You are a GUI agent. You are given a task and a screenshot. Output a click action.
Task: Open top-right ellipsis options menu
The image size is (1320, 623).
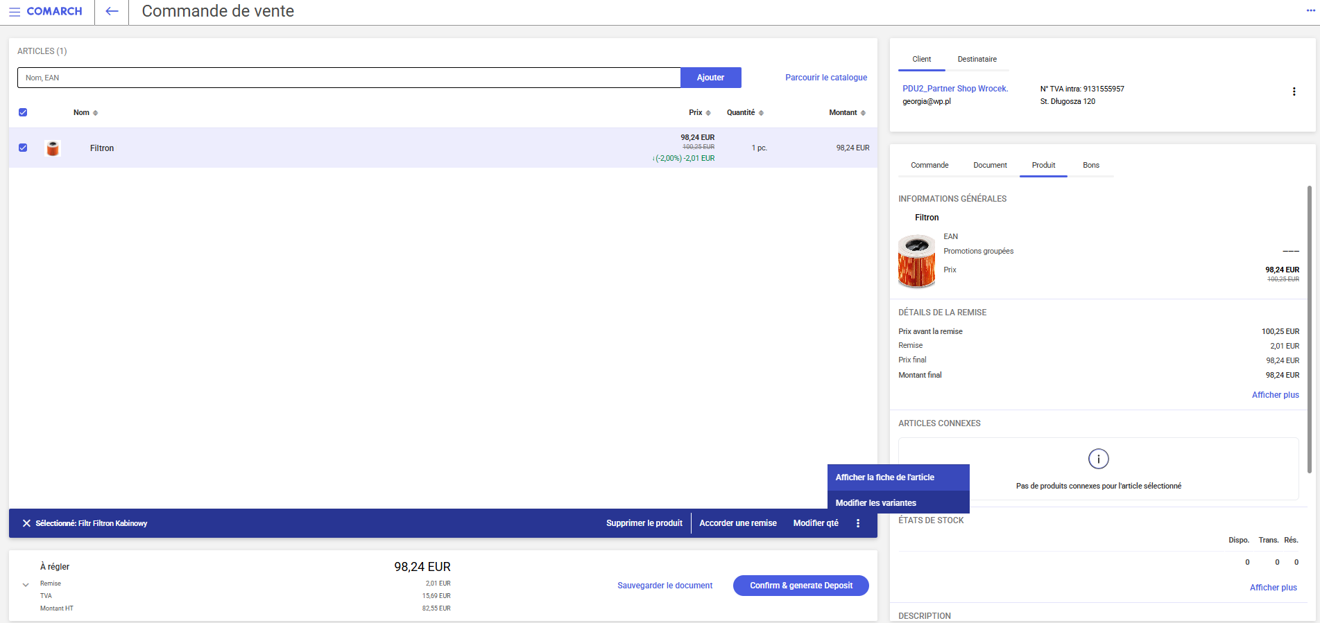pos(1310,10)
